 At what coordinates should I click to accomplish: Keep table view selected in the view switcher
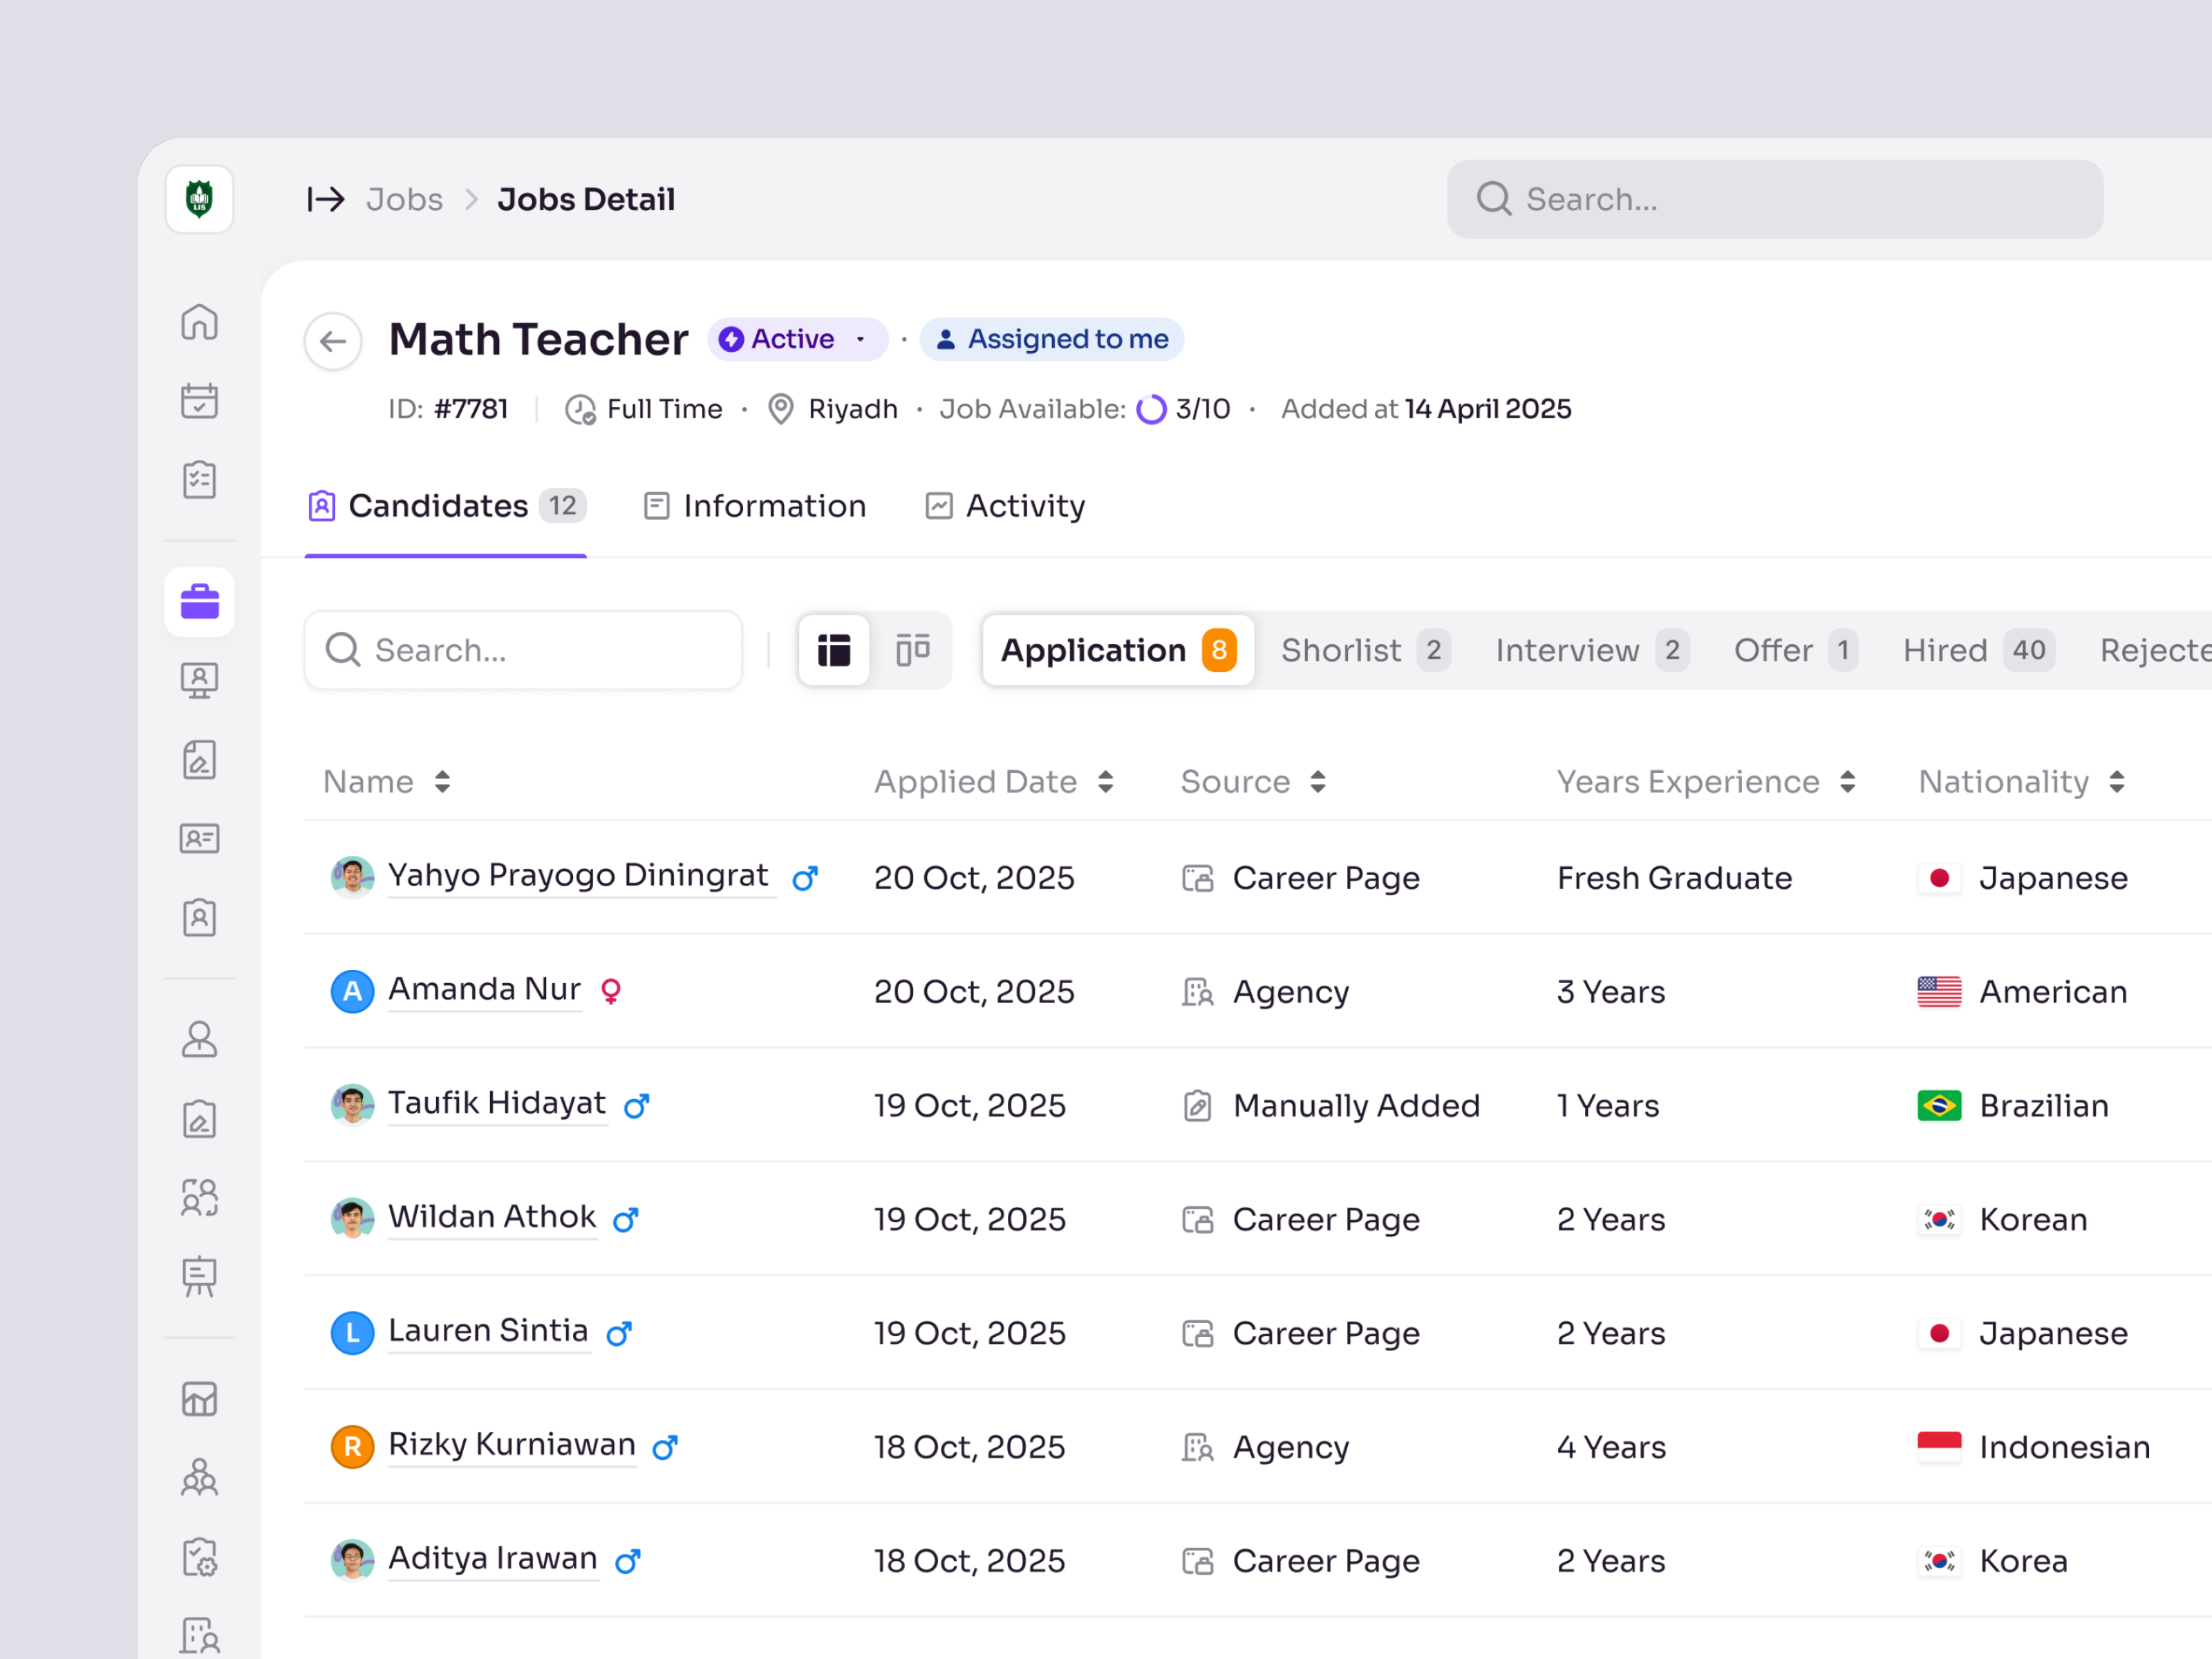coord(834,650)
